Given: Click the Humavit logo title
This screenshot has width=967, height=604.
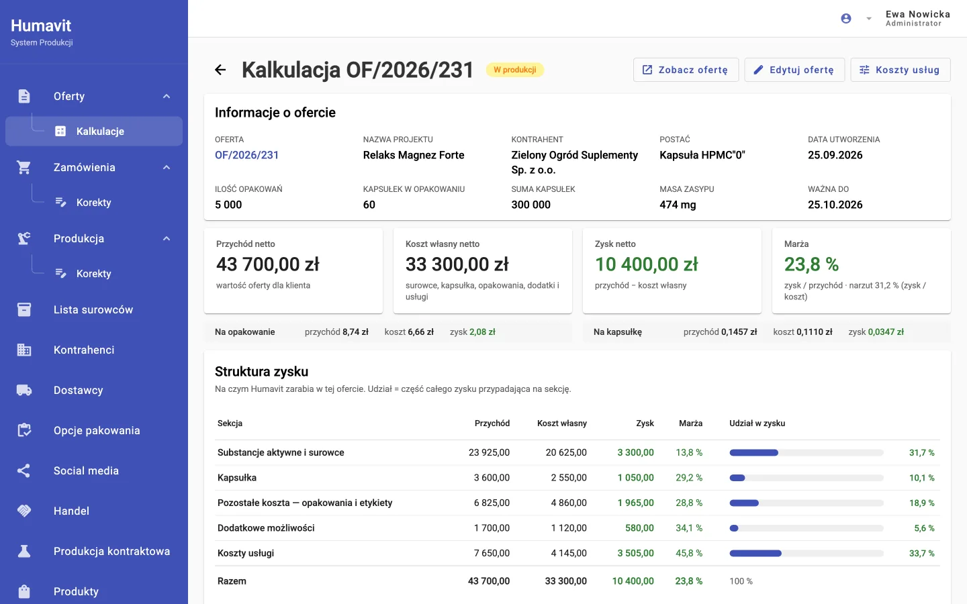Looking at the screenshot, I should click(x=41, y=26).
